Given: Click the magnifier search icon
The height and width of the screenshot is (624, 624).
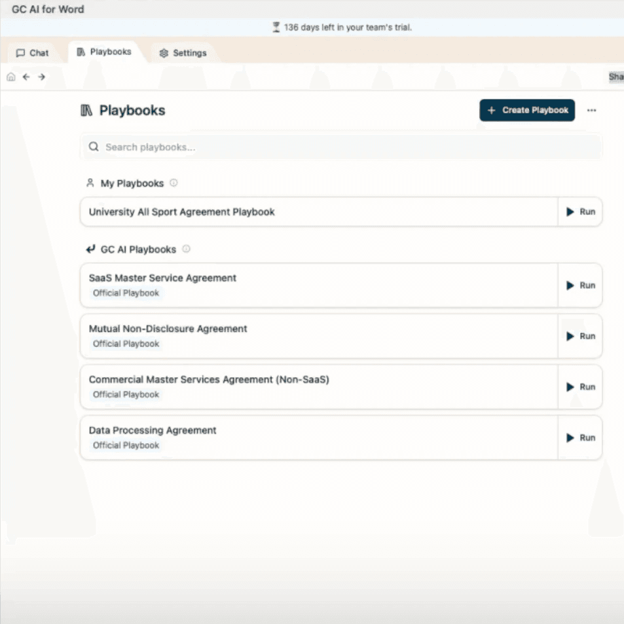Looking at the screenshot, I should click(x=94, y=147).
